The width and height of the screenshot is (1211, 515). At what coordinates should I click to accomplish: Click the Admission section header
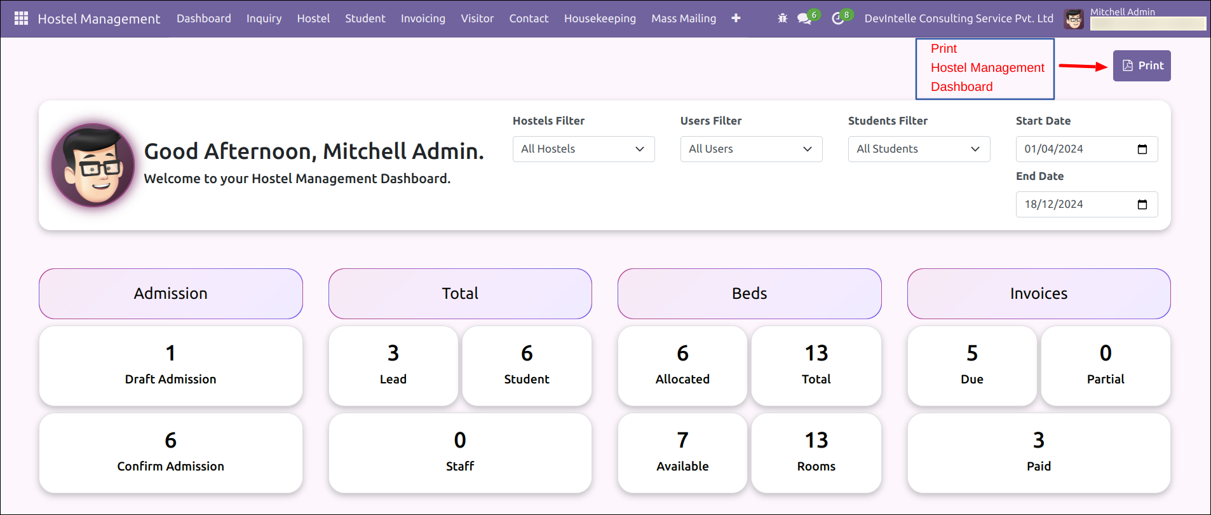click(x=170, y=293)
